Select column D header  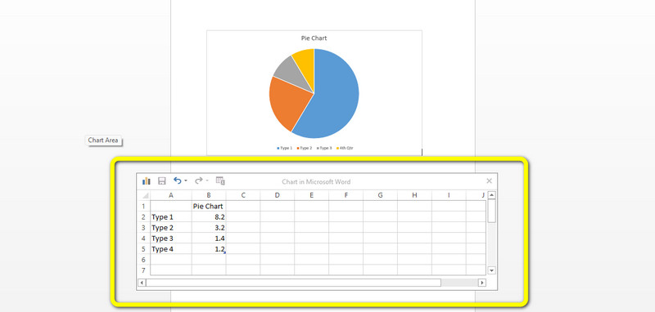[278, 195]
